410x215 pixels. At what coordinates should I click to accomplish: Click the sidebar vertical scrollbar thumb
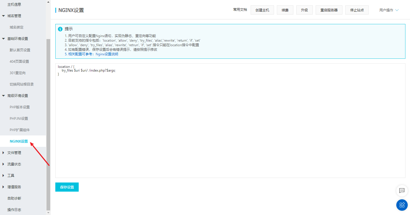[48, 124]
